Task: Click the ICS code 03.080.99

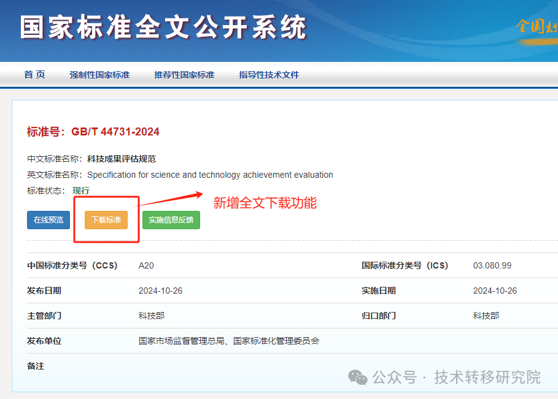Action: pyautogui.click(x=492, y=265)
